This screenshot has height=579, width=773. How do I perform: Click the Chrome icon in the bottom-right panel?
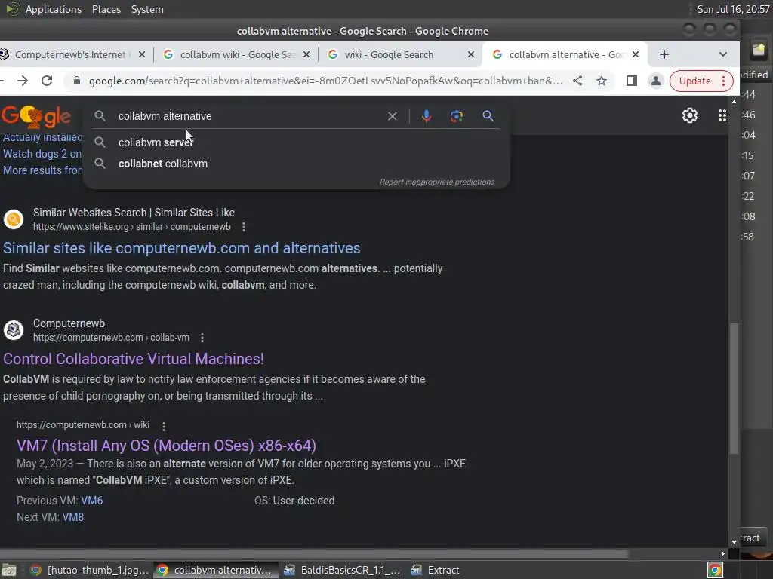715,570
